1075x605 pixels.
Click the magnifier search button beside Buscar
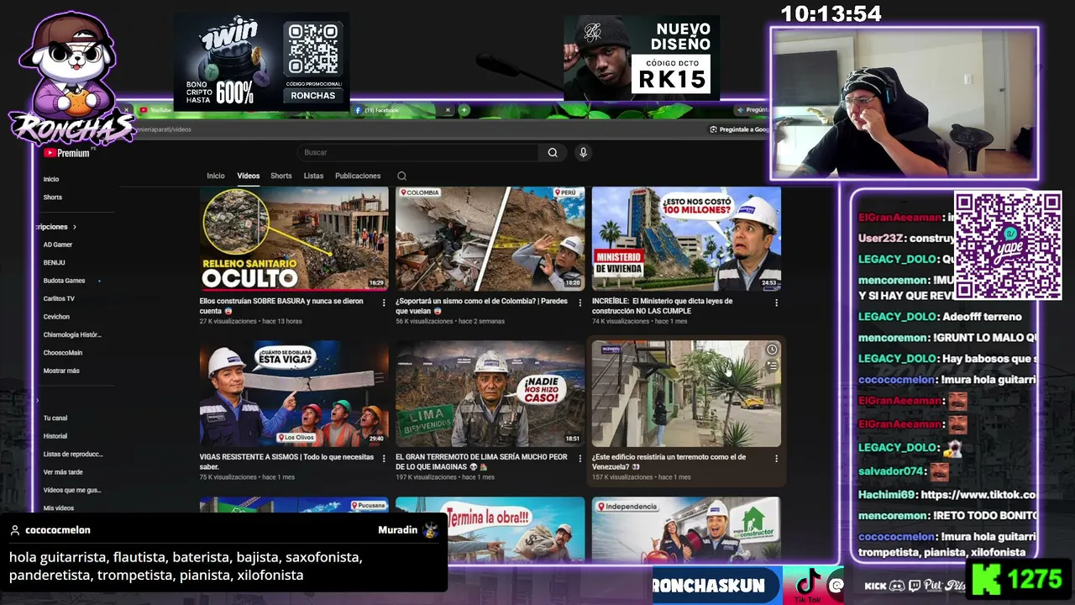553,152
